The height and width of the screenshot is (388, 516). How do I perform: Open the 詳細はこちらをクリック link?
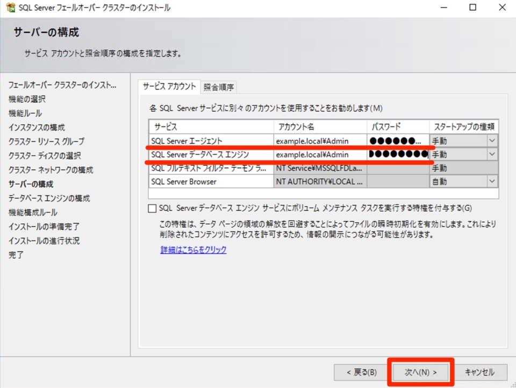tap(193, 250)
